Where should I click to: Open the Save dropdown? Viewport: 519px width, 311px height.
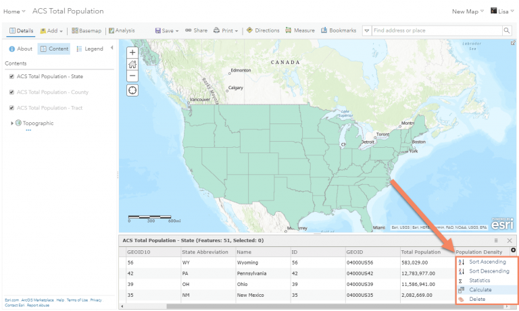coord(167,31)
